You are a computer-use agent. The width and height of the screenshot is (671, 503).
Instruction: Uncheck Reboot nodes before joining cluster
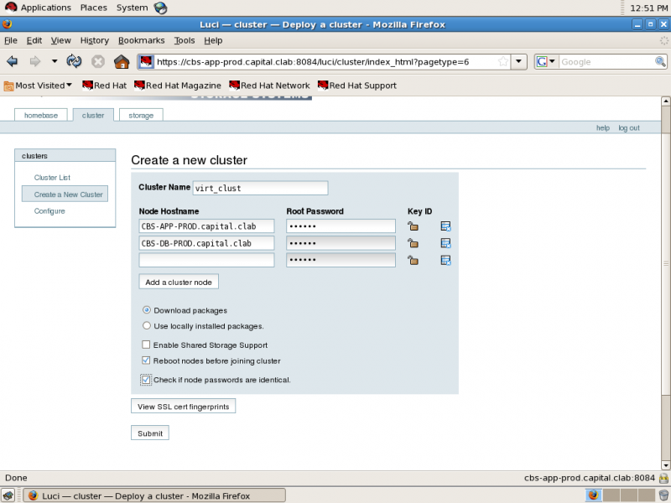[x=146, y=360]
